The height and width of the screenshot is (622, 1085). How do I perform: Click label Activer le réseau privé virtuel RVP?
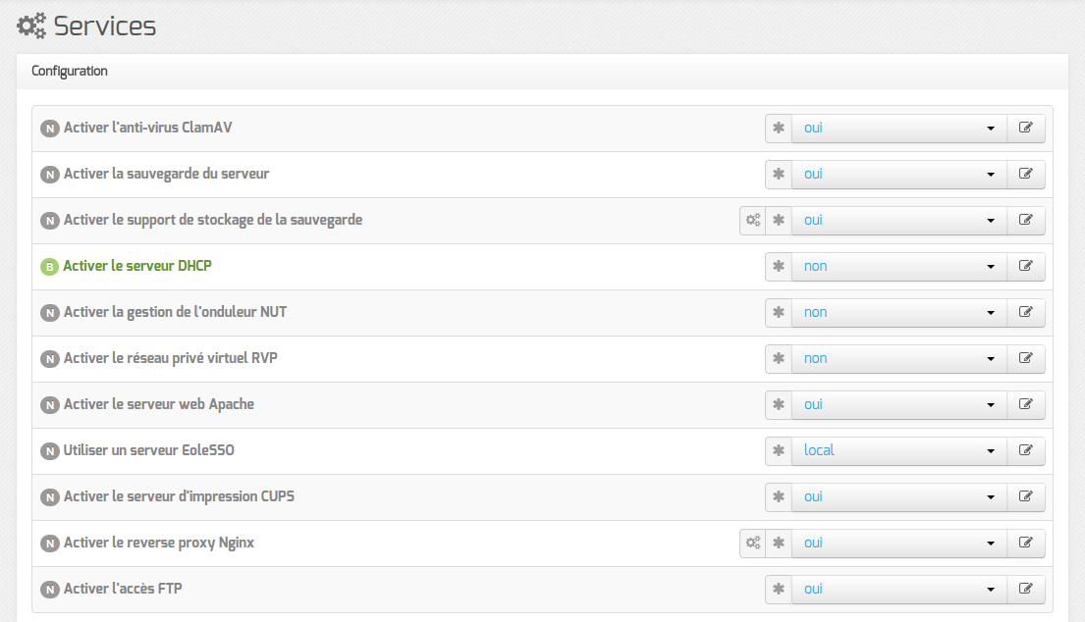[x=170, y=359]
